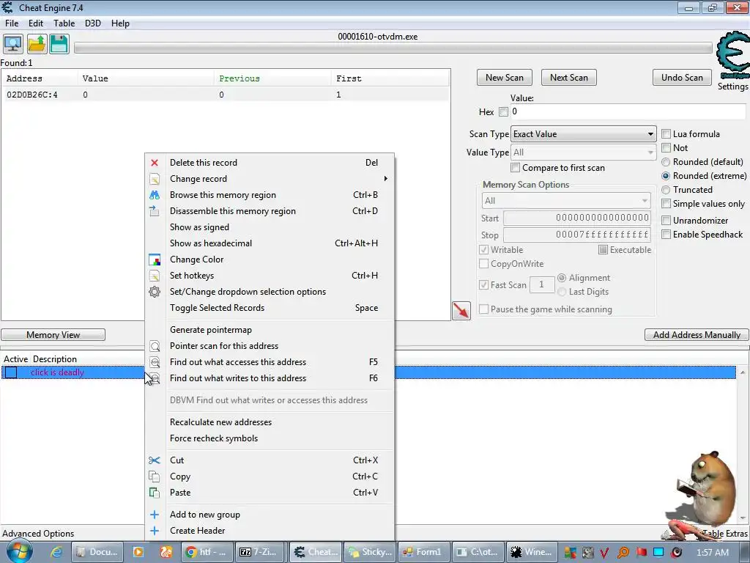Open the process selector computer icon
Viewport: 750px width, 563px height.
pyautogui.click(x=13, y=44)
